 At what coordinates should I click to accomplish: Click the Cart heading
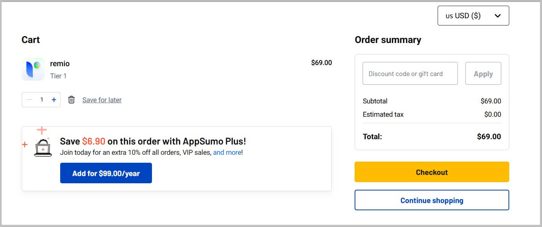click(31, 40)
